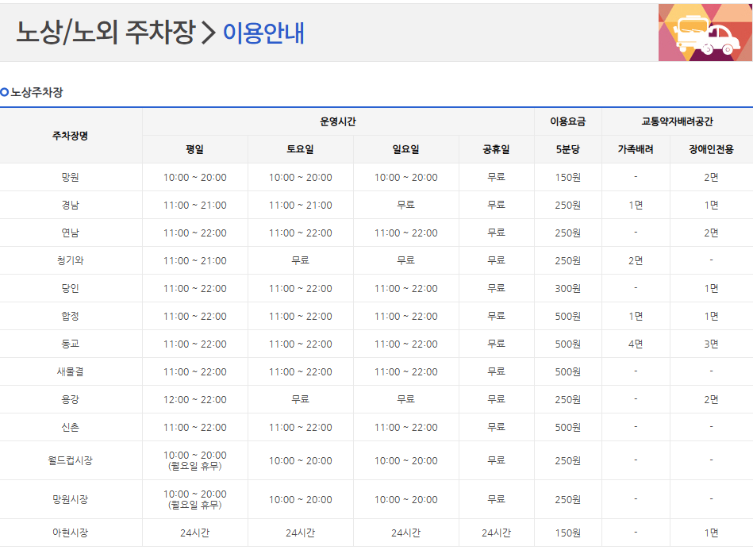Select the 토요일 sub-column header
753x550 pixels.
point(302,148)
